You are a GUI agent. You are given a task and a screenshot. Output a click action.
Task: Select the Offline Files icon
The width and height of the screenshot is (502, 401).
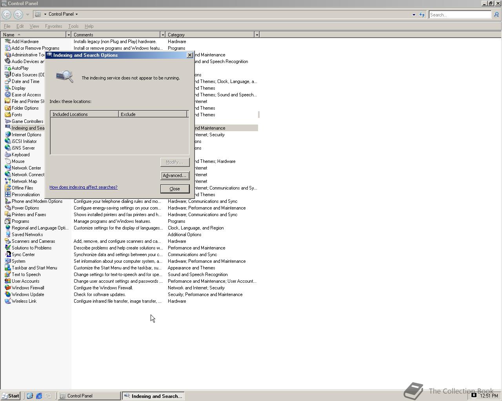(x=8, y=188)
